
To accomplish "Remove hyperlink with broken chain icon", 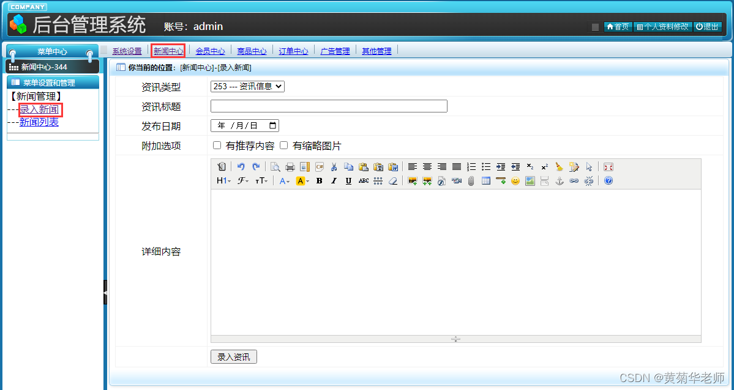I will click(589, 181).
